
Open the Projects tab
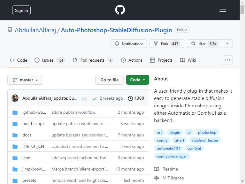161,60
